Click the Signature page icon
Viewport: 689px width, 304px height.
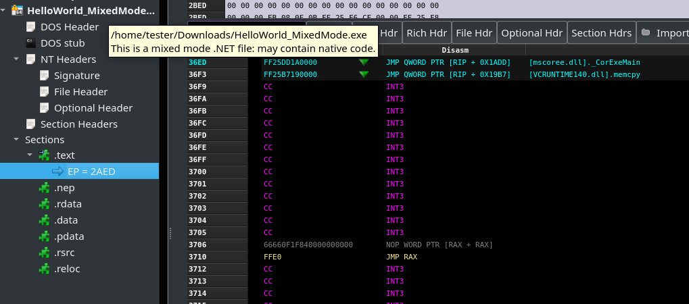(44, 76)
